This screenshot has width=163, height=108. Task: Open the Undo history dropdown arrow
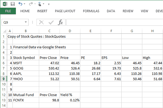click(25, 4)
